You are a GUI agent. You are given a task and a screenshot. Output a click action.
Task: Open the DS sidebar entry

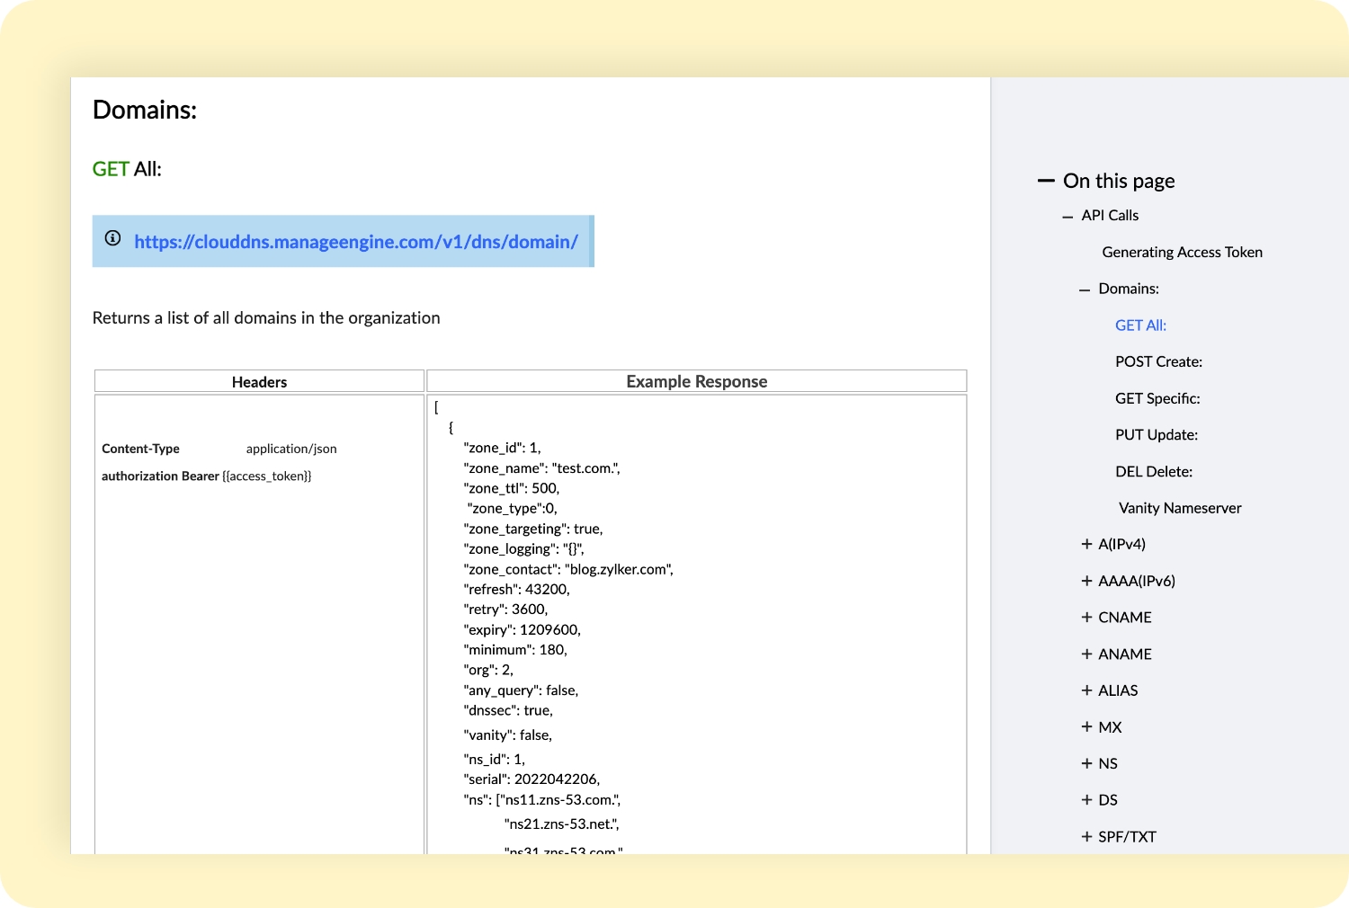[x=1108, y=800]
